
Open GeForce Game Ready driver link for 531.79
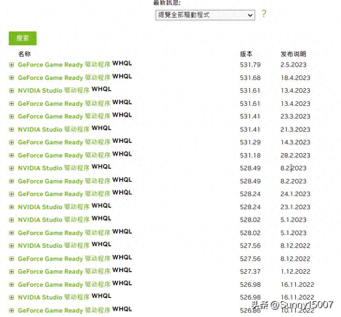tap(64, 65)
